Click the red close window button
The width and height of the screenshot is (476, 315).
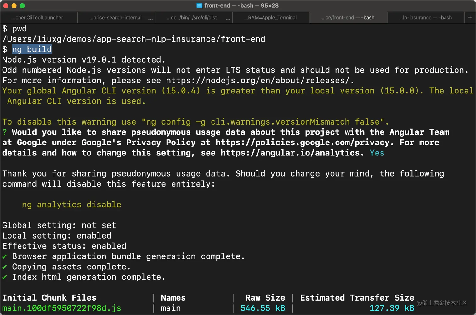[6, 6]
